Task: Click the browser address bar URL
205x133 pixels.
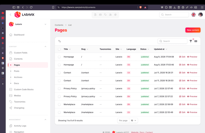Action: point(78,7)
